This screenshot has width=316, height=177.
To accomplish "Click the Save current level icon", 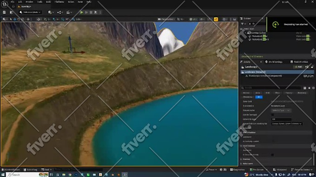I will click(x=4, y=13).
